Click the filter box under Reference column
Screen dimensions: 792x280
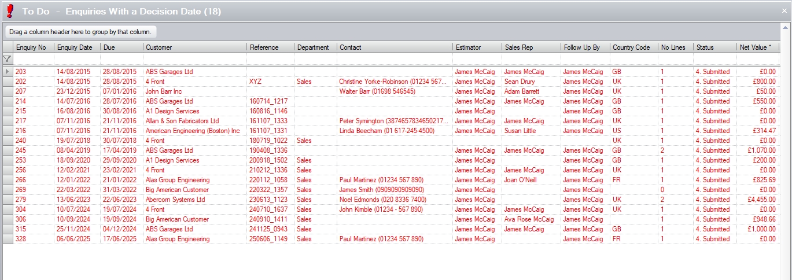(x=270, y=59)
